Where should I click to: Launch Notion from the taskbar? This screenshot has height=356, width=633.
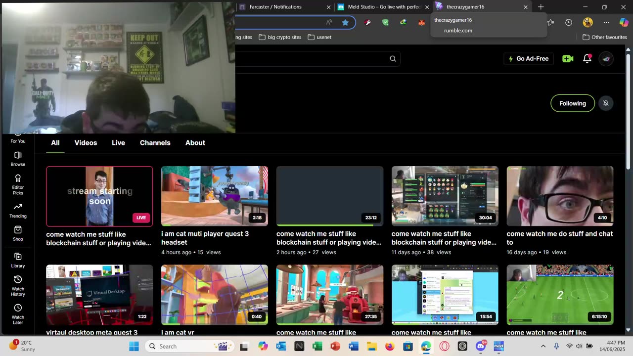click(299, 346)
